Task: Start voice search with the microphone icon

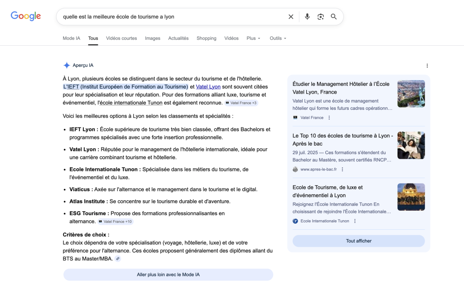Action: 307,17
